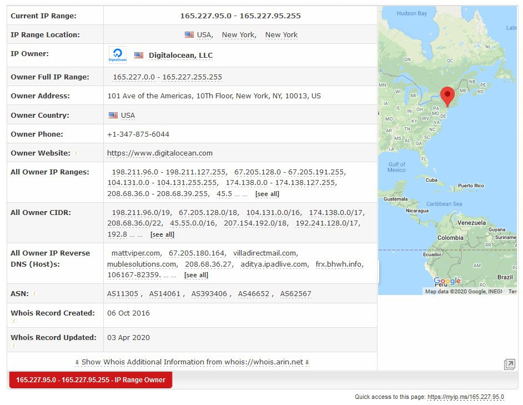The width and height of the screenshot is (523, 405).
Task: Open CIDR 192.241.128.0/17 link
Action: 328,223
